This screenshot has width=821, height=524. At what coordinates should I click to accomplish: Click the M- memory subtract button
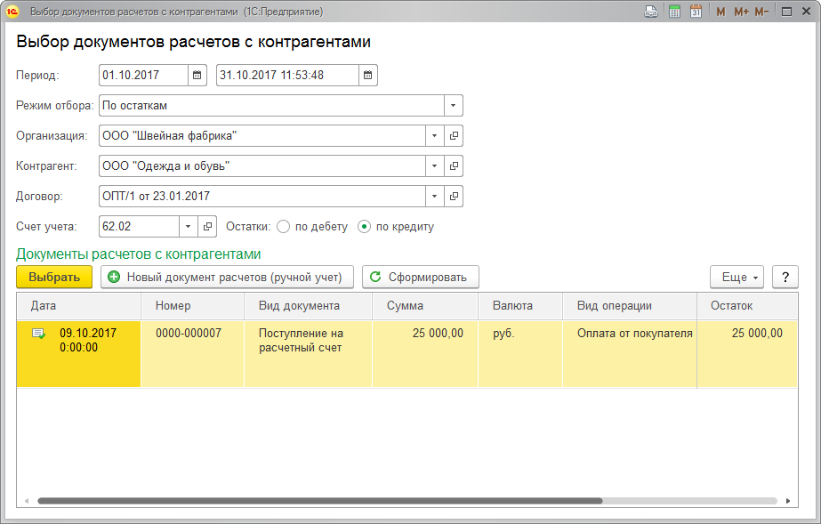point(761,12)
